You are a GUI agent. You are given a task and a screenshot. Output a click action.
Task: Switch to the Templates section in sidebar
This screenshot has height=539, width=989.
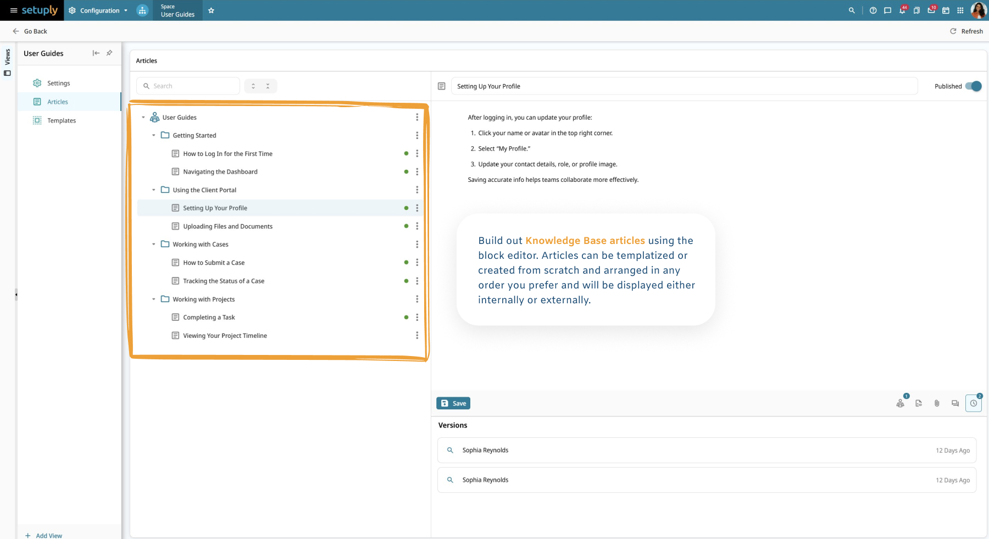coord(61,120)
